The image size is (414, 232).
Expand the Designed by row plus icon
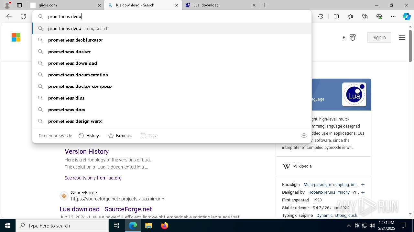click(363, 192)
